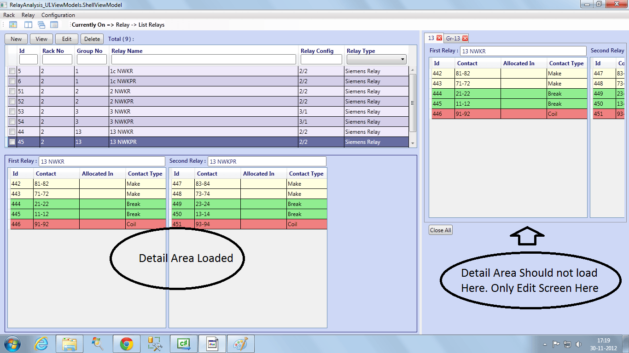Click the relay list scroll-up arrow
This screenshot has width=629, height=353.
(412, 70)
